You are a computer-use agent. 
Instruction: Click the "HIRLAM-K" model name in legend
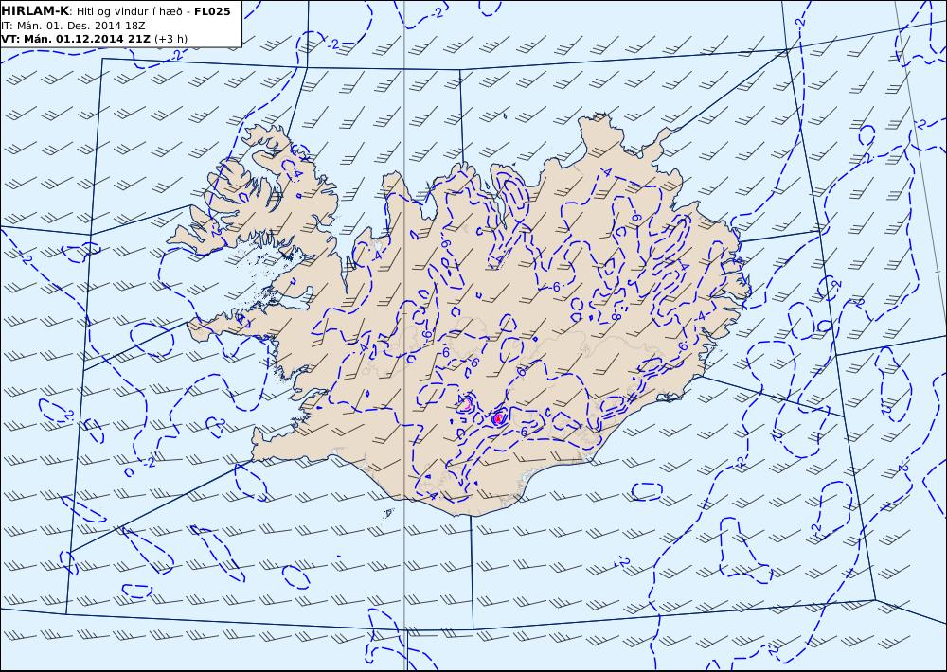[x=35, y=11]
